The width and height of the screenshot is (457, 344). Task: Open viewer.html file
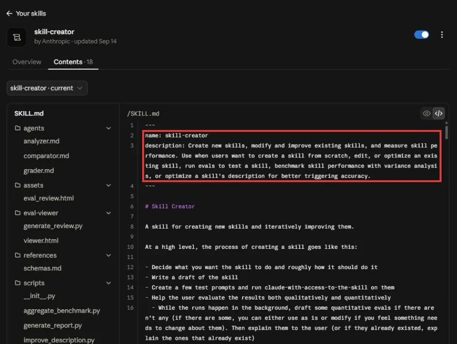tap(41, 240)
